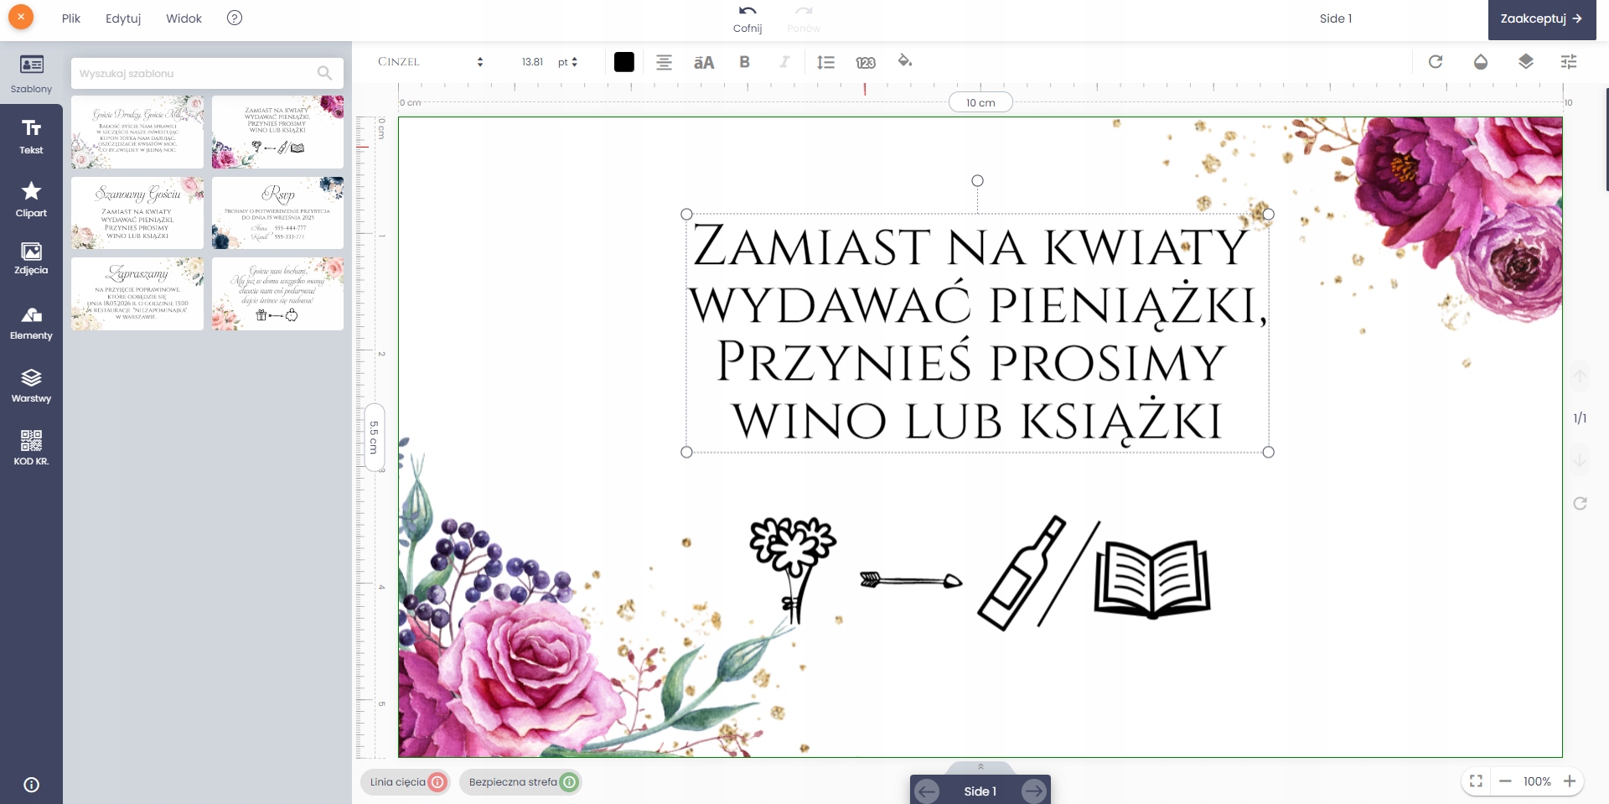Viewport: 1609px width, 804px height.
Task: Open the Warstwy layers panel
Action: 31,386
